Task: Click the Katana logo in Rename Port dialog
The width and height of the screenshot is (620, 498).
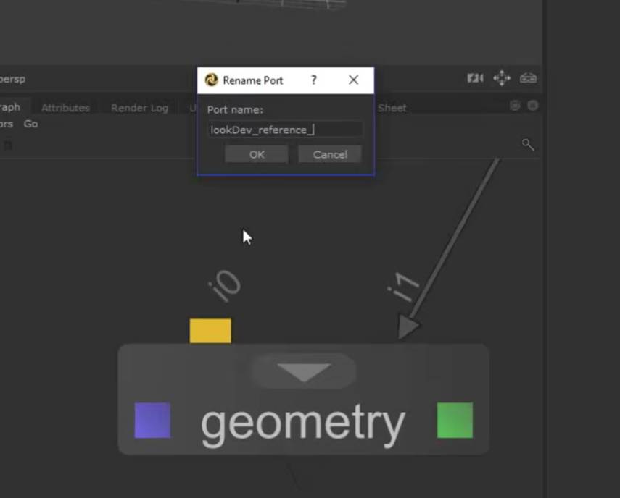Action: pyautogui.click(x=212, y=80)
